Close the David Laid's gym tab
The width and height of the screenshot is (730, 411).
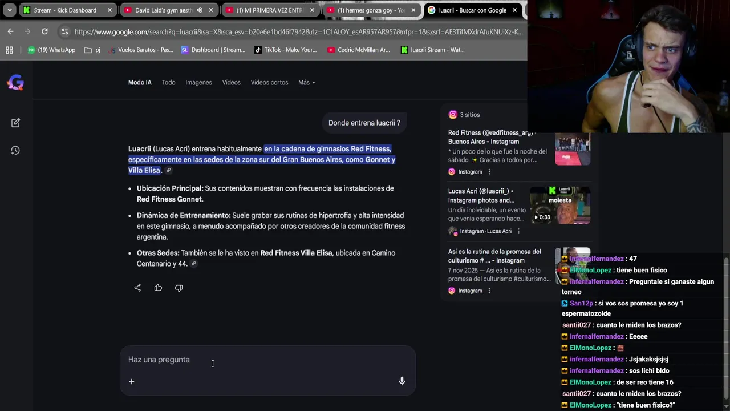coord(211,10)
